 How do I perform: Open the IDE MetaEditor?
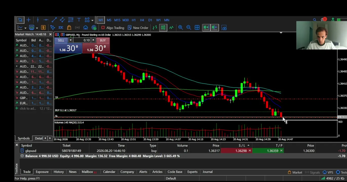pyautogui.click(x=61, y=28)
